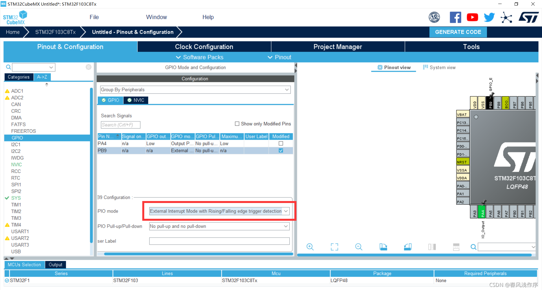The height and width of the screenshot is (290, 542).
Task: Select USART1 in the category list
Action: [x=20, y=231]
